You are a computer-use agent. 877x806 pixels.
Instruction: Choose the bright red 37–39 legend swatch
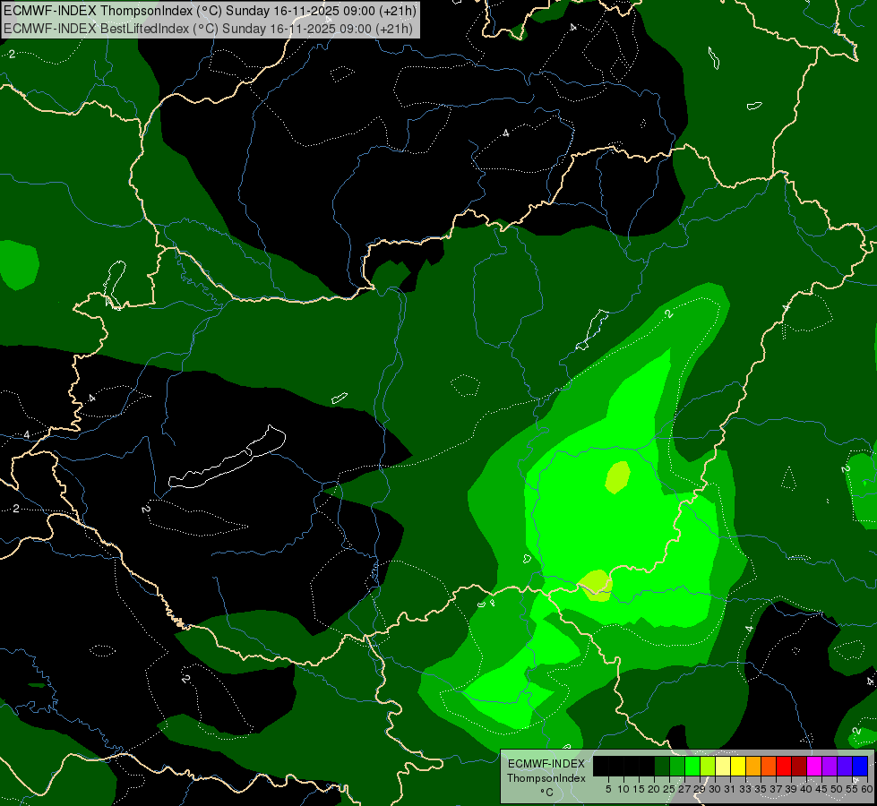(784, 766)
